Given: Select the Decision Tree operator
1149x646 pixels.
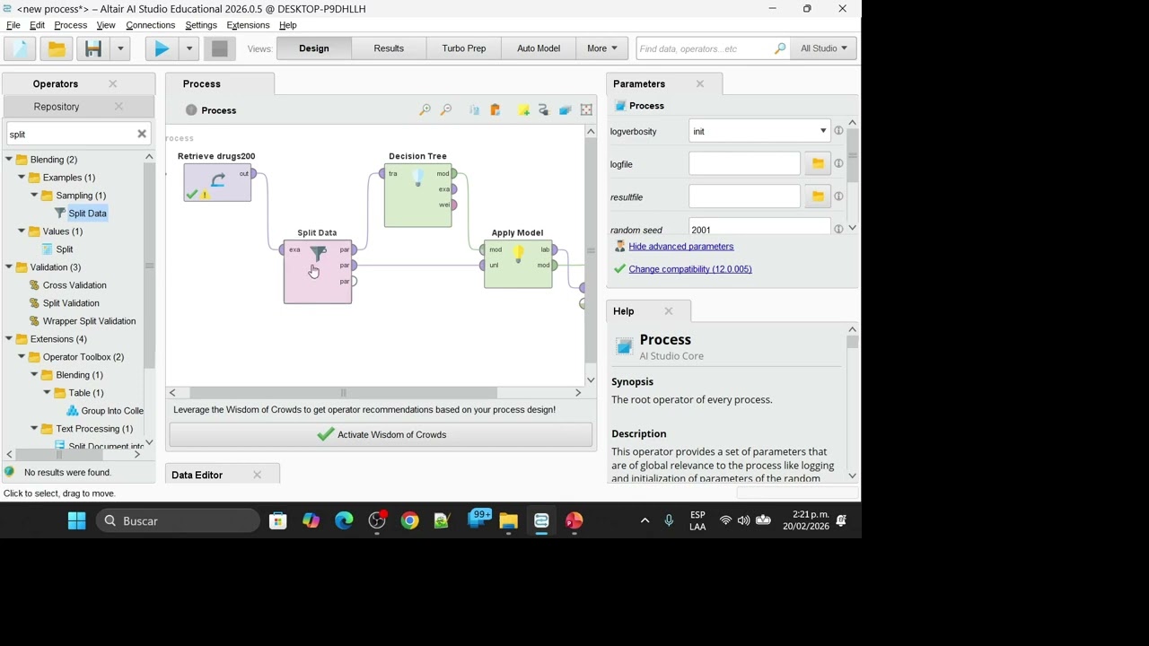Looking at the screenshot, I should click(x=418, y=196).
